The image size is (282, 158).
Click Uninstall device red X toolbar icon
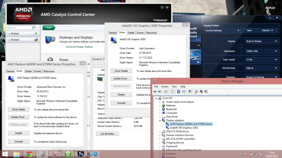pyautogui.click(x=201, y=92)
